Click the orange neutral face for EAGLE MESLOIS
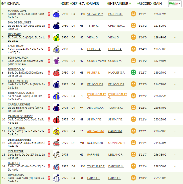 (x=133, y=84)
